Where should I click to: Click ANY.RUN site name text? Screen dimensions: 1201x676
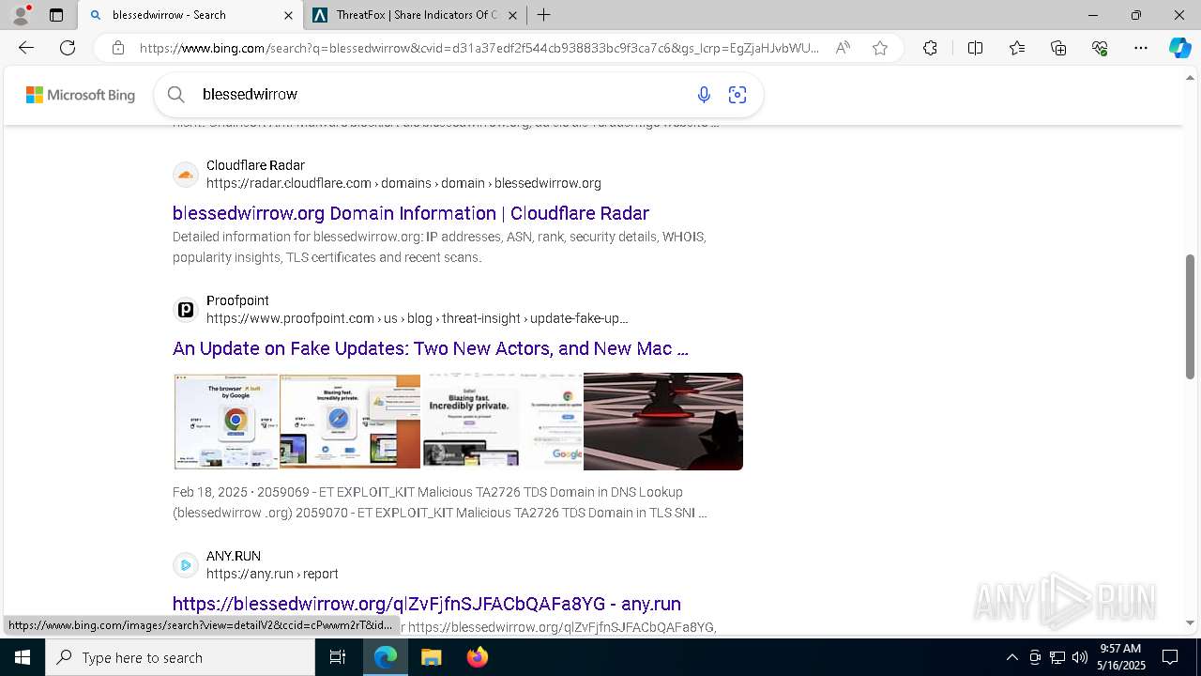pyautogui.click(x=234, y=556)
